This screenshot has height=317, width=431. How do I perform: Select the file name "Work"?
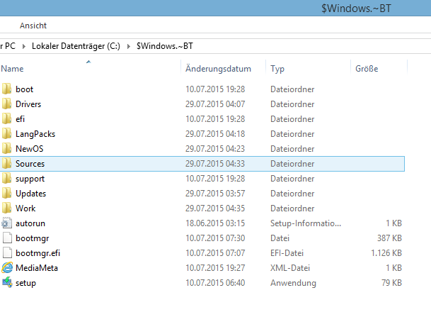(x=25, y=208)
